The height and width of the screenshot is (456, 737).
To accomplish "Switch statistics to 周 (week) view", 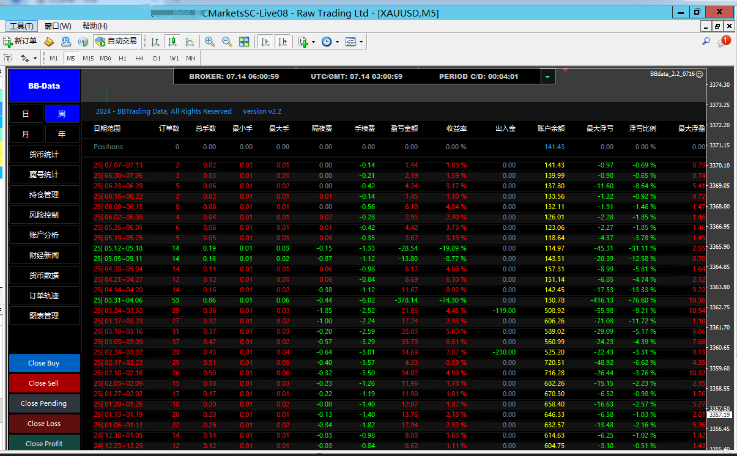I will (x=62, y=114).
